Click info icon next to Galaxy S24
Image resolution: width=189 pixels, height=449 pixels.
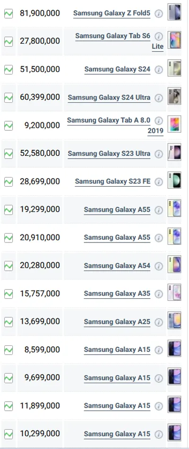159,70
